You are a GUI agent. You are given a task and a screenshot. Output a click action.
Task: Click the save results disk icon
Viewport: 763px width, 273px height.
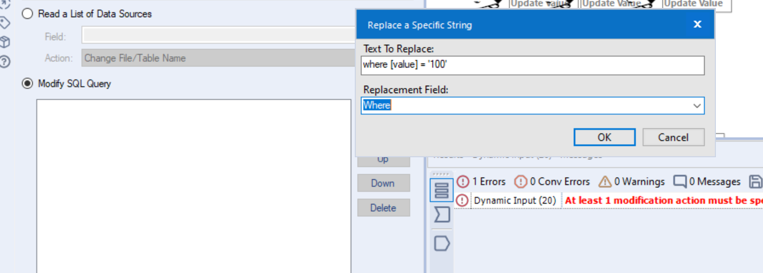756,182
